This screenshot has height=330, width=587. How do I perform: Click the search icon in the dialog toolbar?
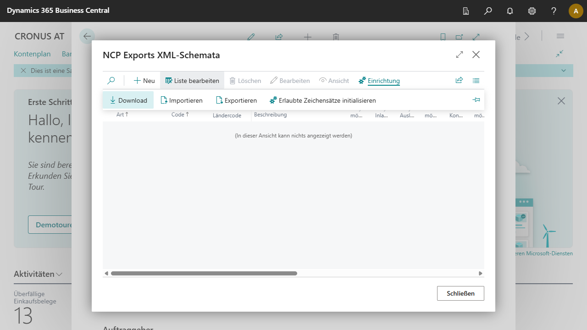(x=111, y=81)
